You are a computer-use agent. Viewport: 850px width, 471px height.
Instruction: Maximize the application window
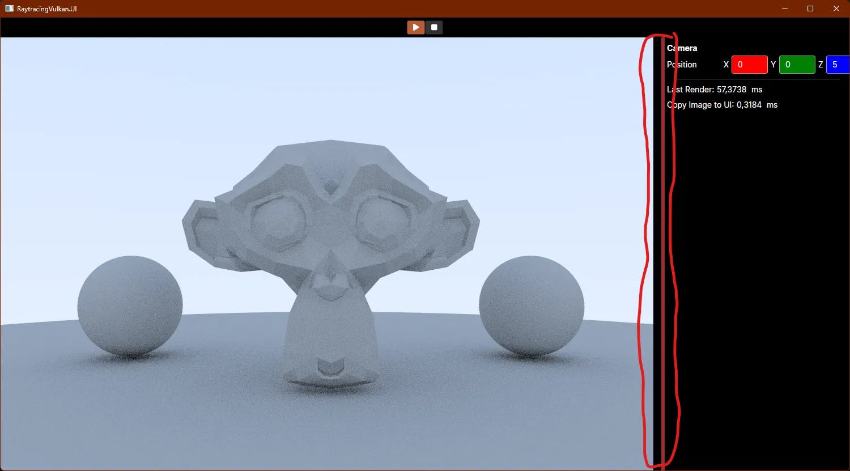tap(810, 9)
